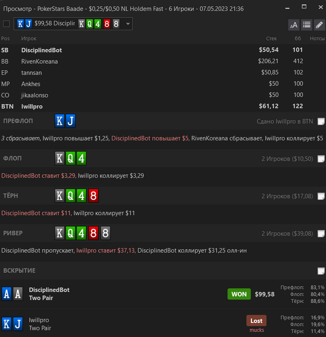
Task: Click the font size AA icon
Action: click(x=294, y=25)
